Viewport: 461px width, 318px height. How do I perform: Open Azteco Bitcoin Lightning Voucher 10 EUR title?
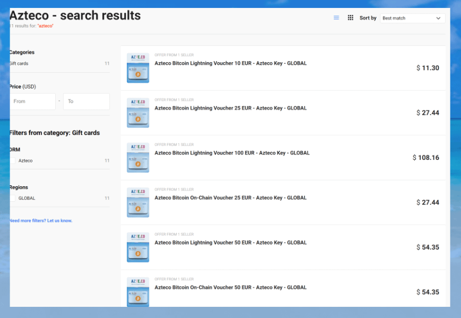coord(230,63)
